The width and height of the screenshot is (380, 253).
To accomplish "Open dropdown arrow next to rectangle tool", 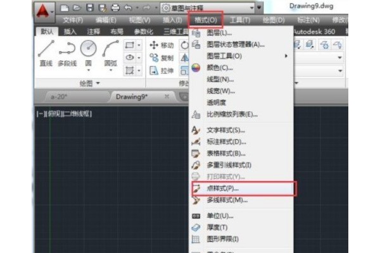I will pyautogui.click(x=139, y=45).
